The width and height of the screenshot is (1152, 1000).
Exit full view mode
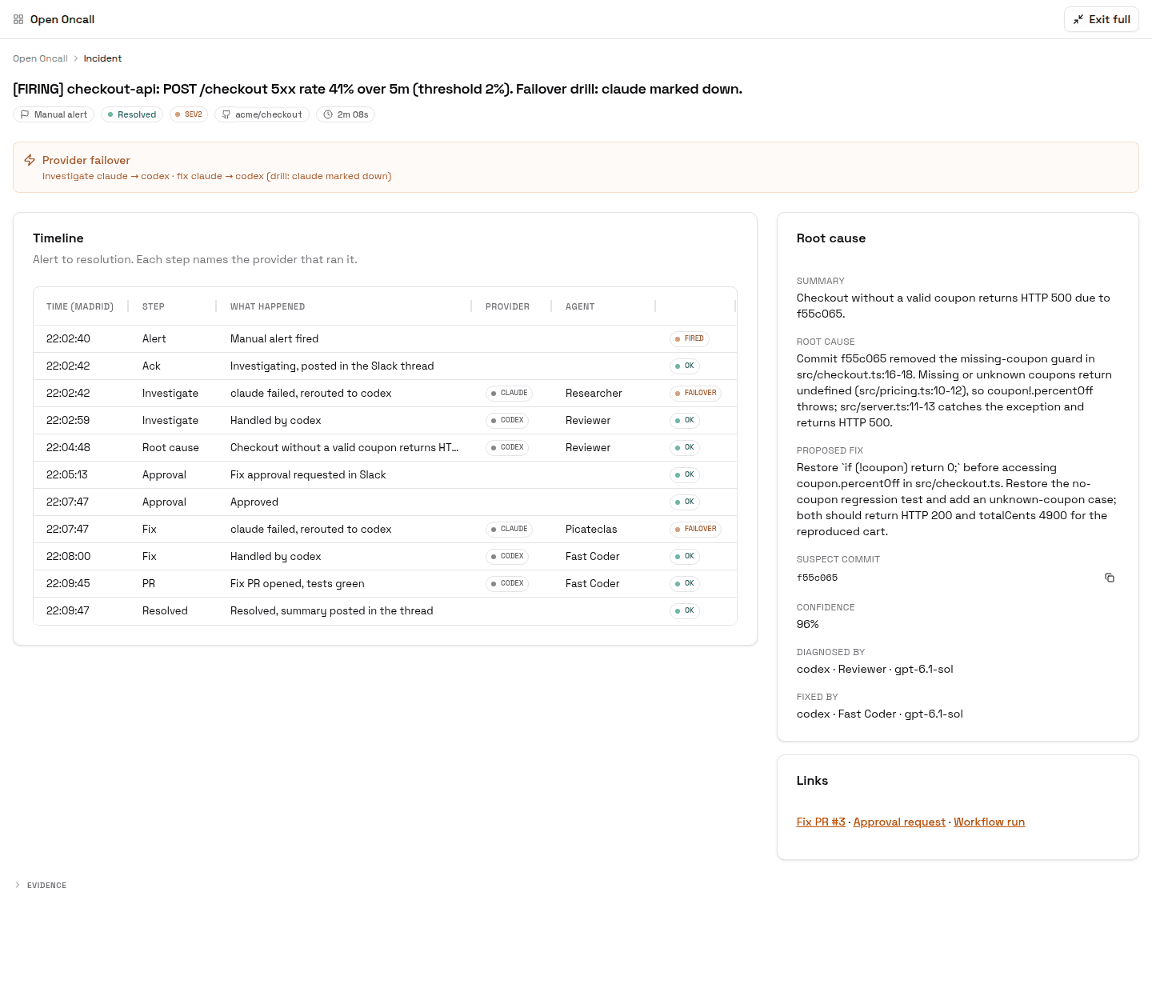(1102, 19)
